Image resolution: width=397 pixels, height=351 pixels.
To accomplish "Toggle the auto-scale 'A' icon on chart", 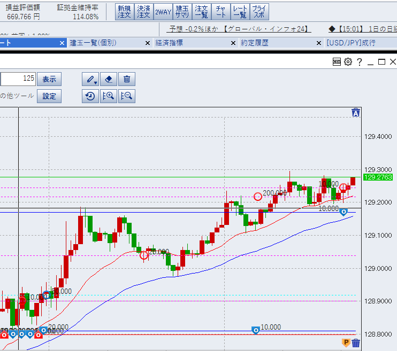I will tap(356, 112).
